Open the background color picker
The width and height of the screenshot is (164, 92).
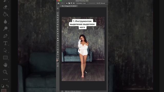tap(58, 61)
